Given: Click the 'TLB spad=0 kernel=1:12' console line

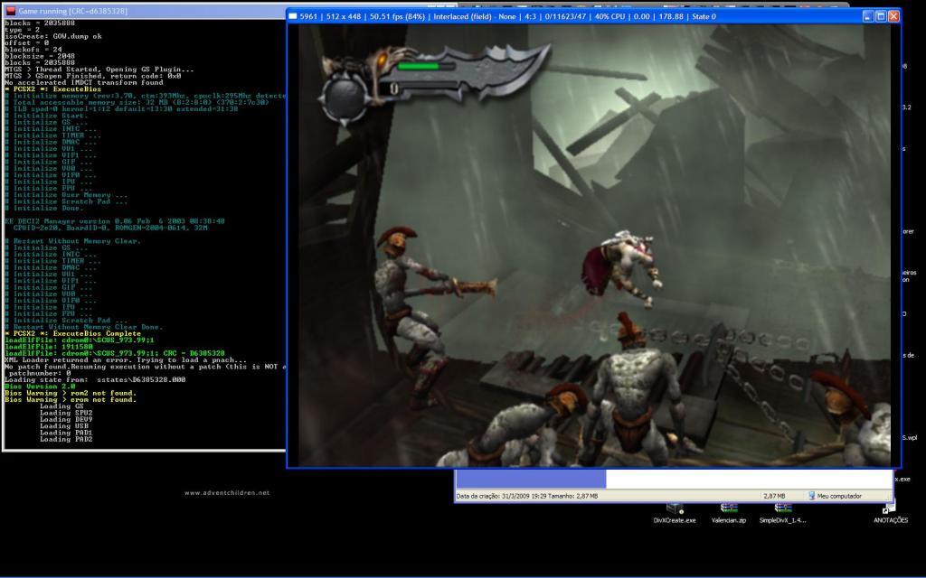Looking at the screenshot, I should (x=121, y=108).
